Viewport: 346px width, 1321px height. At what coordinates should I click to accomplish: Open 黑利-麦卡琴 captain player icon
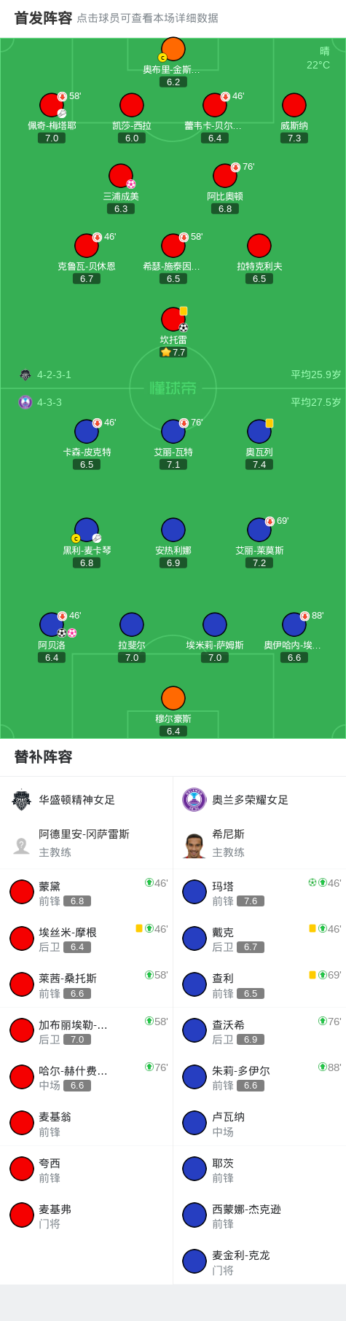(x=87, y=530)
